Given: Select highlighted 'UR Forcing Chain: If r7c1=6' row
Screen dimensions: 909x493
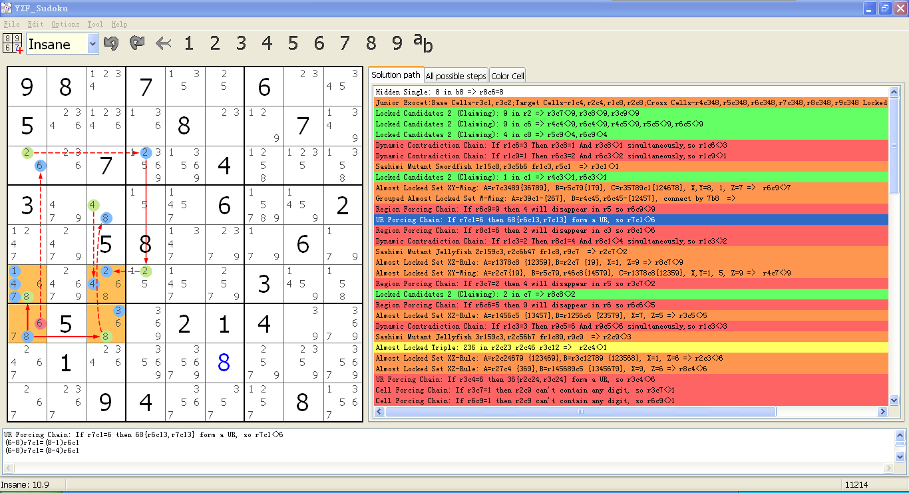Looking at the screenshot, I should pos(631,220).
